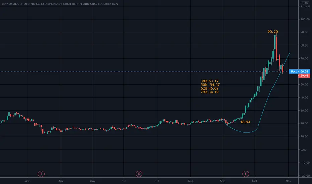Open the USD currency selector
The image size is (312, 184).
(305, 3)
